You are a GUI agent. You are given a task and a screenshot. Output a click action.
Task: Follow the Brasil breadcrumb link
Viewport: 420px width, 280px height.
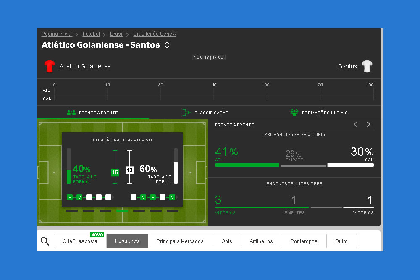click(116, 34)
